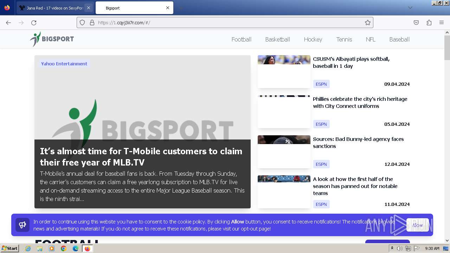This screenshot has height=253, width=450.
Task: Open the Bad Bunny article thumbnail
Action: (284, 151)
